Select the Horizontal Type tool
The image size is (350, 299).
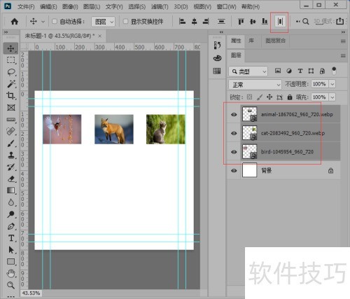pyautogui.click(x=11, y=238)
